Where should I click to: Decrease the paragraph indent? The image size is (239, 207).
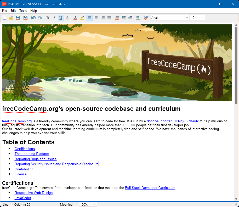(123, 18)
